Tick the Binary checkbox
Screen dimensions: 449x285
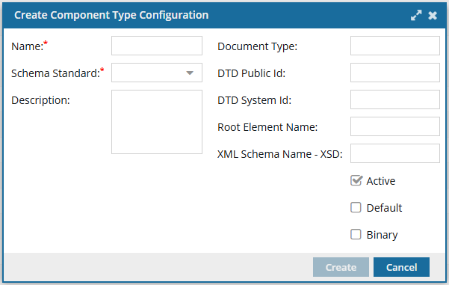pyautogui.click(x=356, y=234)
